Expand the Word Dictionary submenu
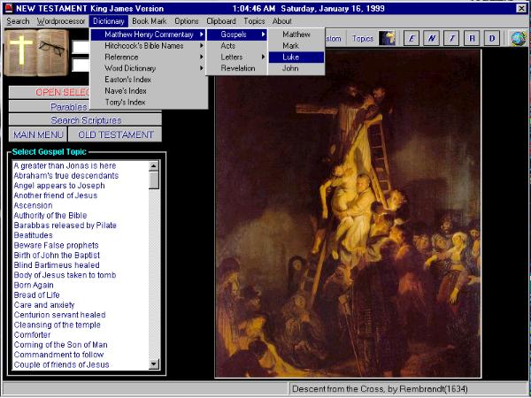 point(149,68)
